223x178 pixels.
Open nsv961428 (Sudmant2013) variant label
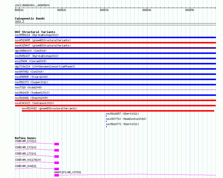pyautogui.click(x=32, y=93)
